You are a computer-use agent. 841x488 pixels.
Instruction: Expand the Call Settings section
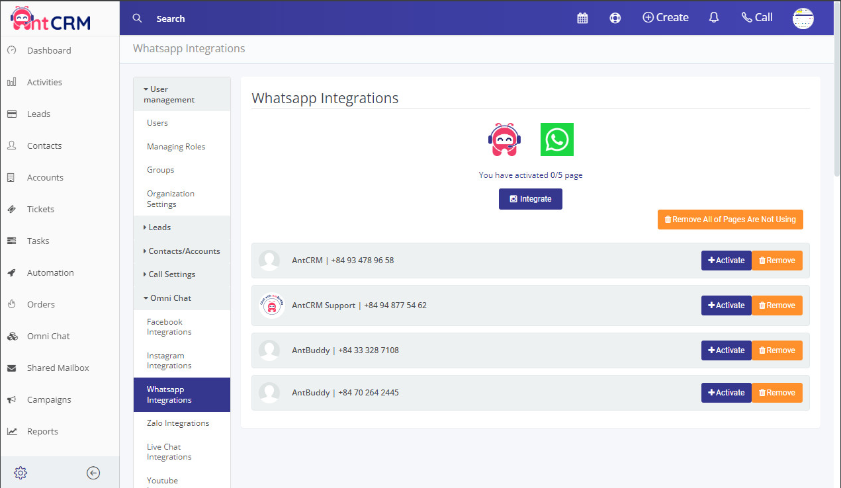[x=182, y=274]
